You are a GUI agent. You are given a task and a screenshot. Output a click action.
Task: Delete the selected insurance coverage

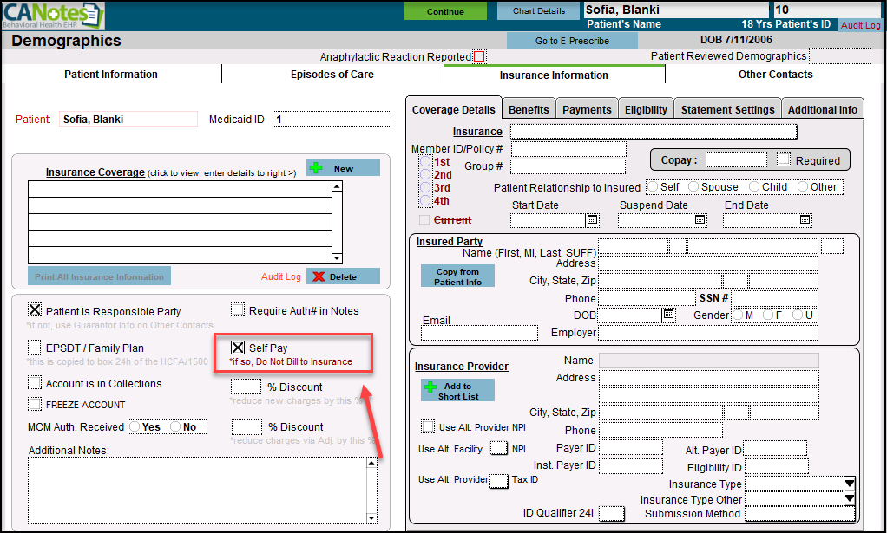tap(343, 276)
